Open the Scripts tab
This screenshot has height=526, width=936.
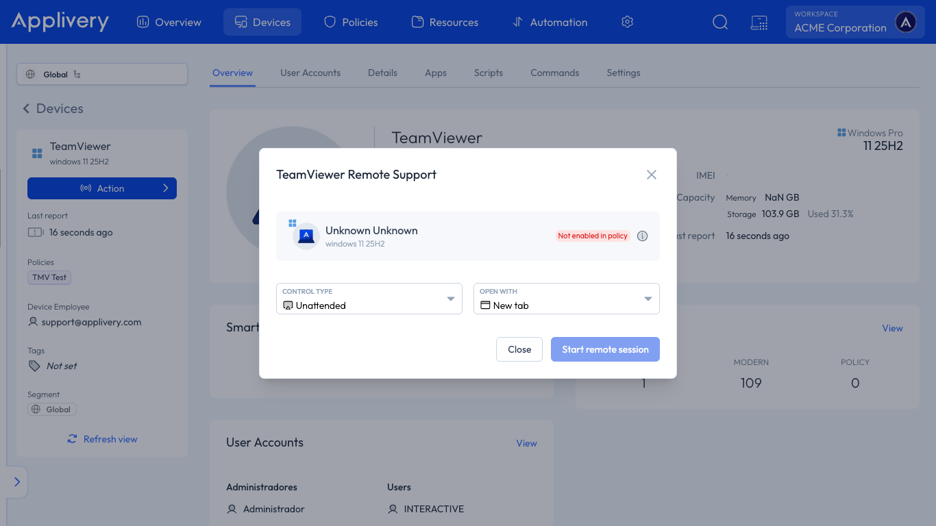(x=489, y=73)
